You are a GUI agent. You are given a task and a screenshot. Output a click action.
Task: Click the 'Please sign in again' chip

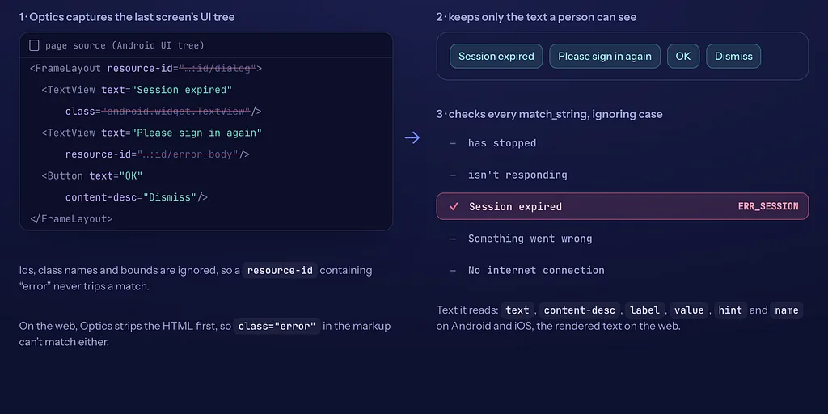(x=605, y=56)
